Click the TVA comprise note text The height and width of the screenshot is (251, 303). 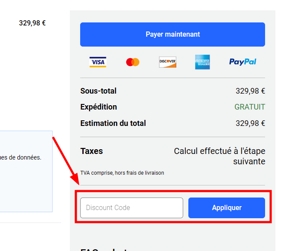pos(122,173)
